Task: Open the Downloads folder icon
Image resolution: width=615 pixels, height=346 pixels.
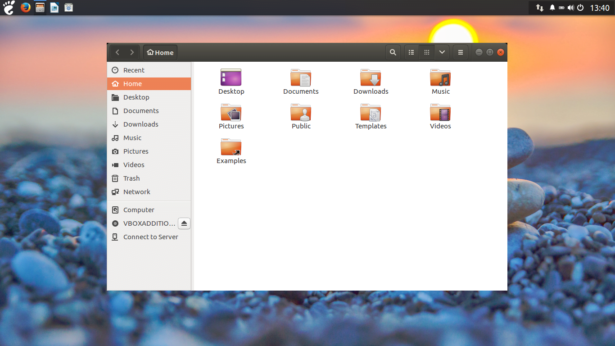Action: point(371,78)
